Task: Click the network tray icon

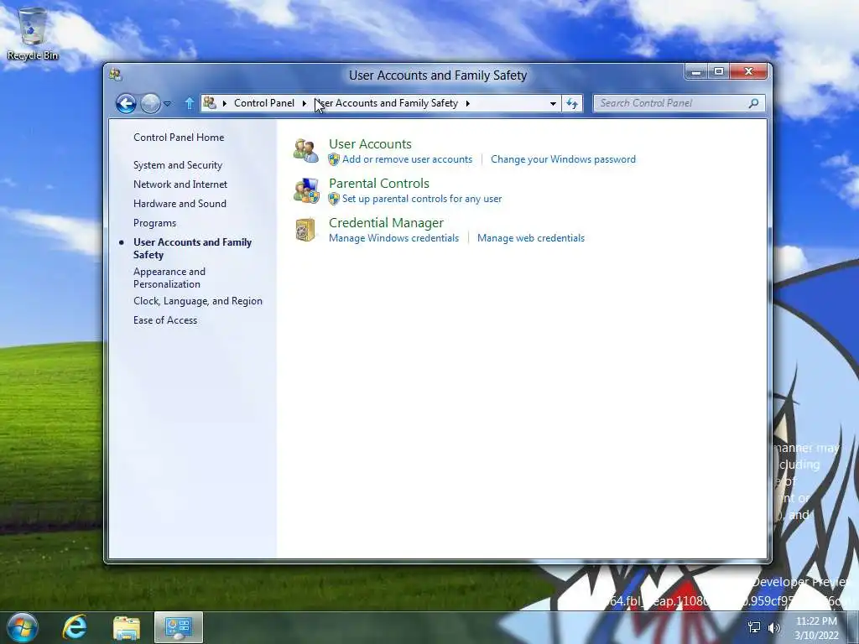Action: (754, 627)
